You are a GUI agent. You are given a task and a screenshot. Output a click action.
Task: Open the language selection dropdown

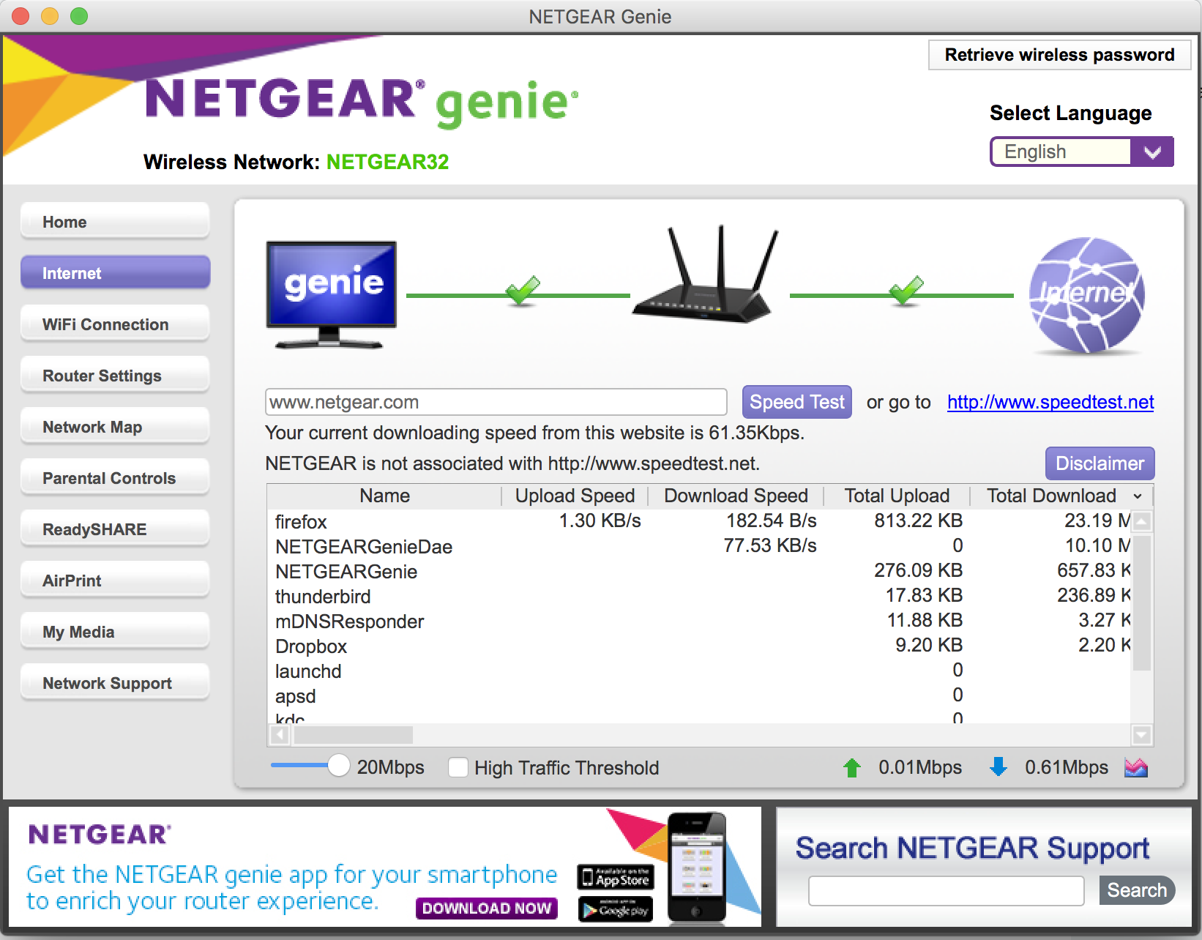(1154, 152)
